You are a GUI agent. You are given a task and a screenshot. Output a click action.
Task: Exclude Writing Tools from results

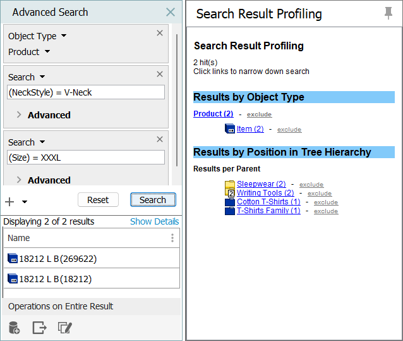click(x=320, y=194)
